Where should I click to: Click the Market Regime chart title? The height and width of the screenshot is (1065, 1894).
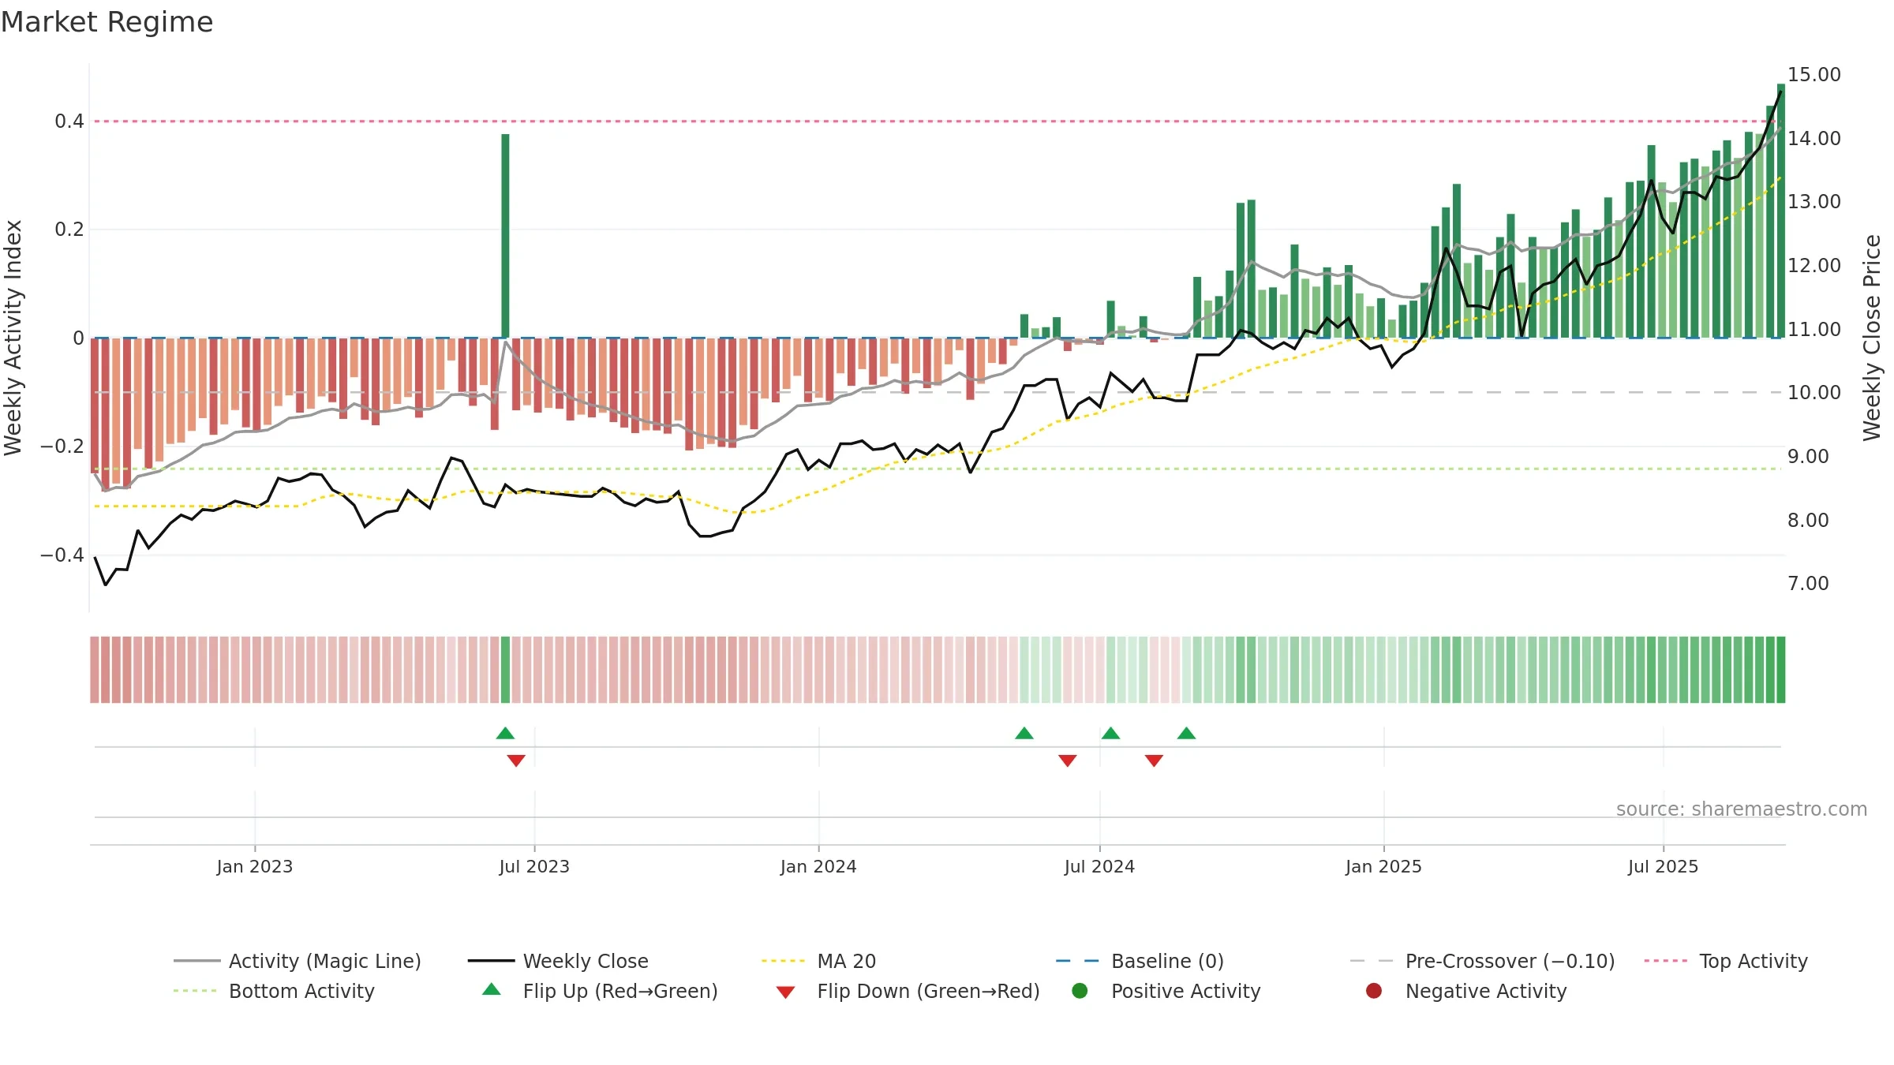click(107, 22)
